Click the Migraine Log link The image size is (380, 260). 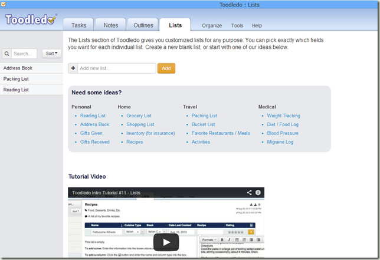click(280, 142)
